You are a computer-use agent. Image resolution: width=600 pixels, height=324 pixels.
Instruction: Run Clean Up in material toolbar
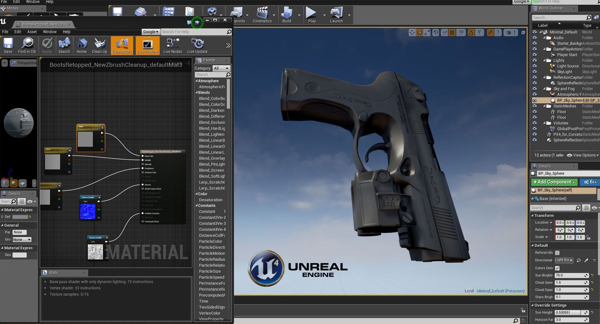(99, 45)
